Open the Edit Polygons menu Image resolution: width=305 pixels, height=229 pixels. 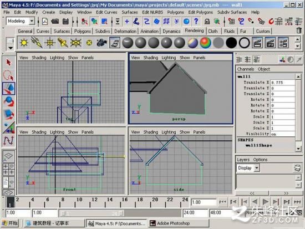[x=200, y=12]
